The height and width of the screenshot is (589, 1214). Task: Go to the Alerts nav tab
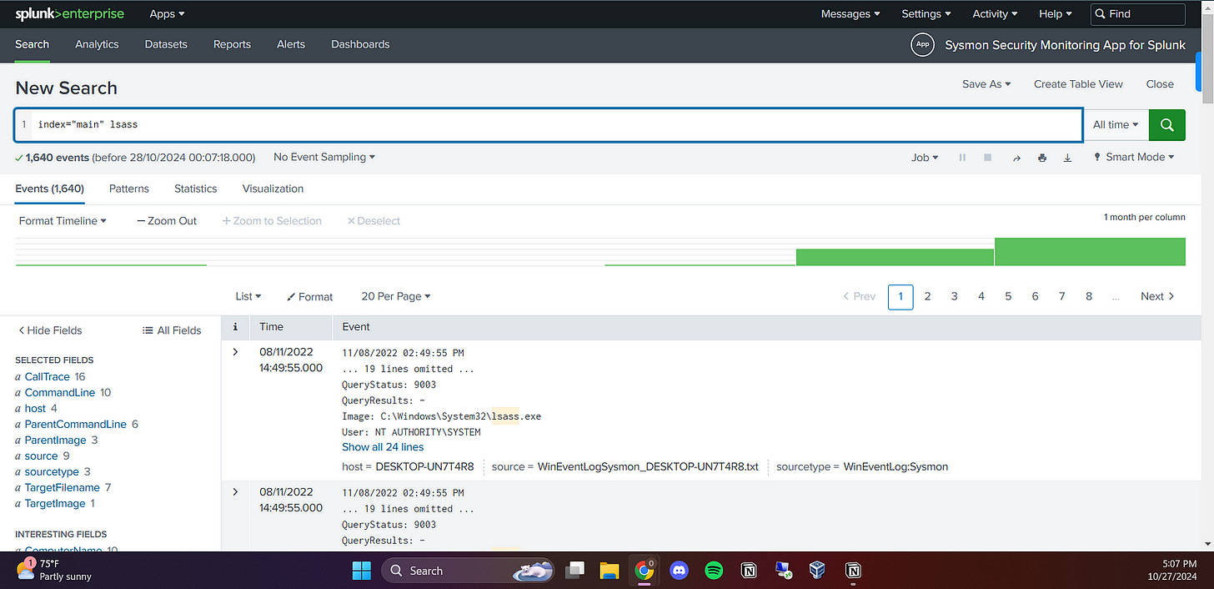(291, 44)
